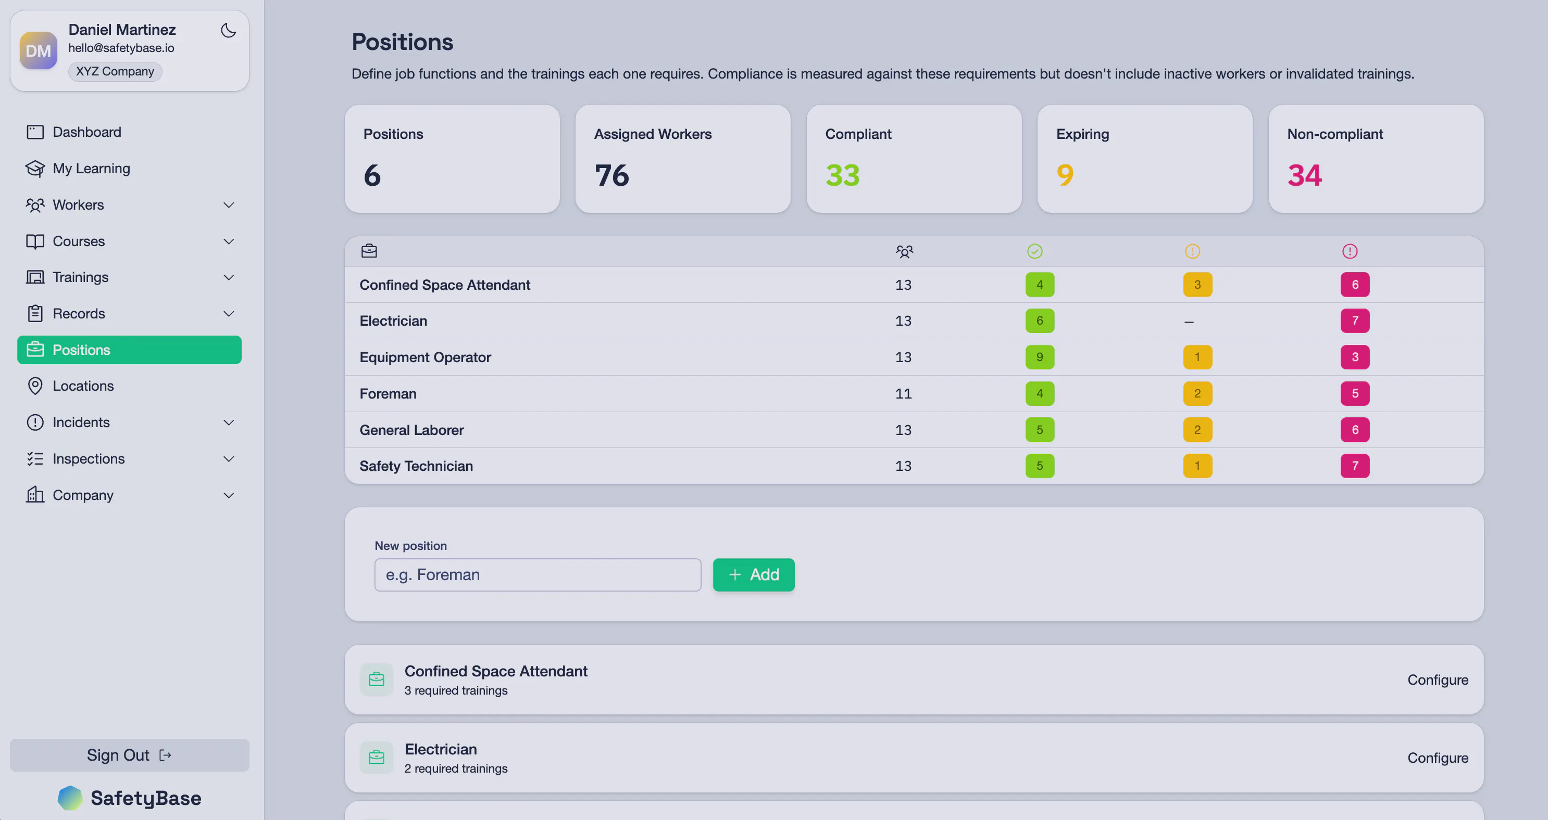1548x820 pixels.
Task: Click the DM user avatar
Action: coord(39,50)
